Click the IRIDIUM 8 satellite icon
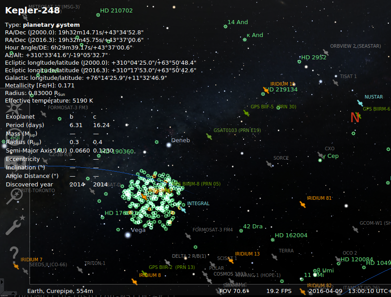The width and height of the screenshot is (391, 297). pos(134,282)
